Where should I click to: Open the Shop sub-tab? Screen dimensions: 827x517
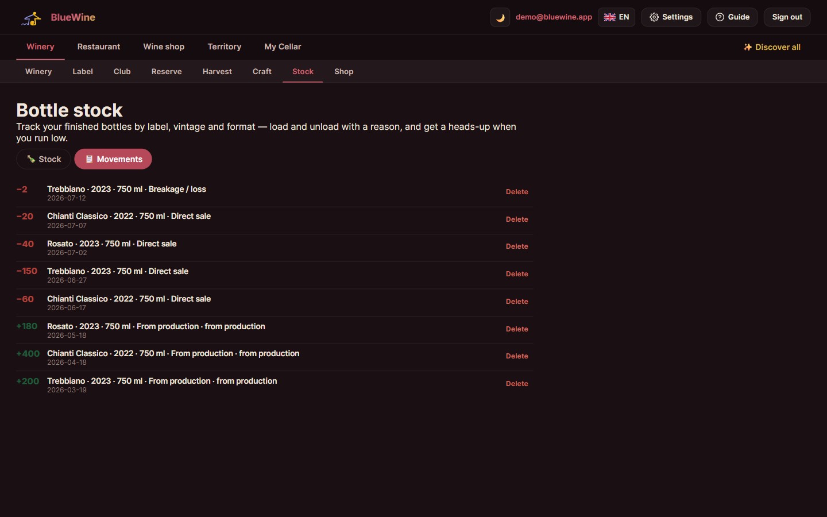point(344,71)
